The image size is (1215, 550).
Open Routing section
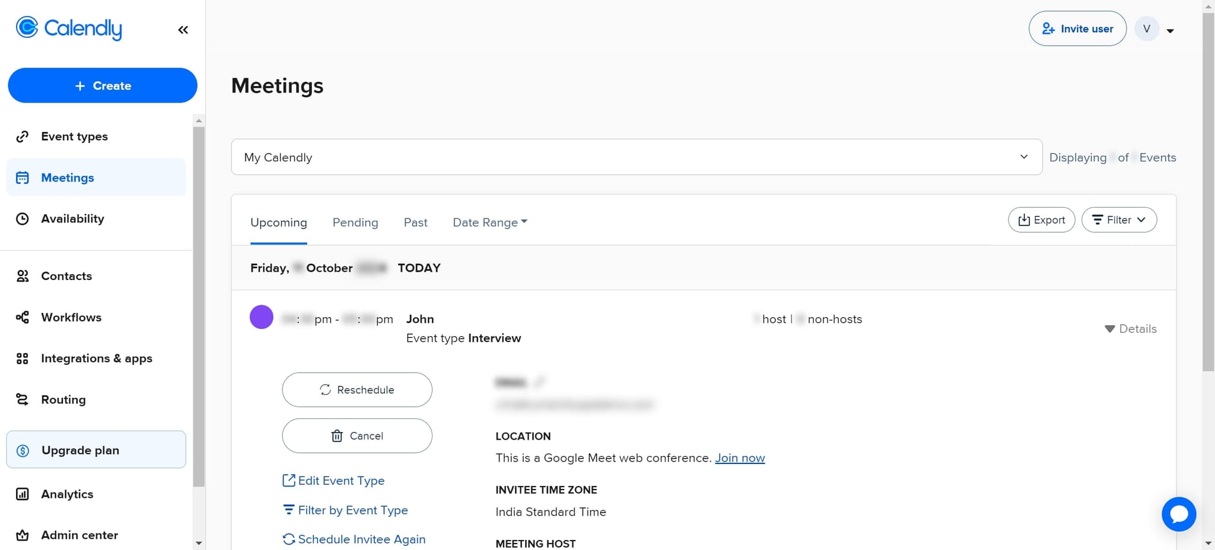[63, 400]
